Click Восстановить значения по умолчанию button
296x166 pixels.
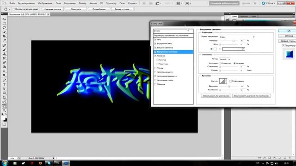251,96
